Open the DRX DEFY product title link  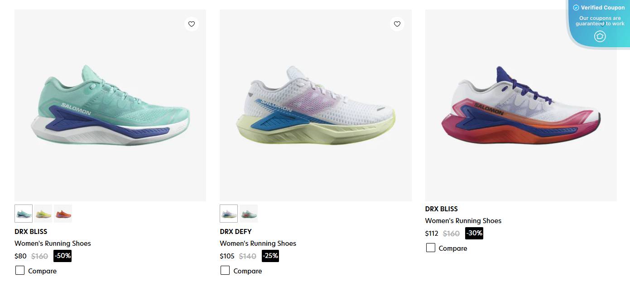tap(236, 232)
